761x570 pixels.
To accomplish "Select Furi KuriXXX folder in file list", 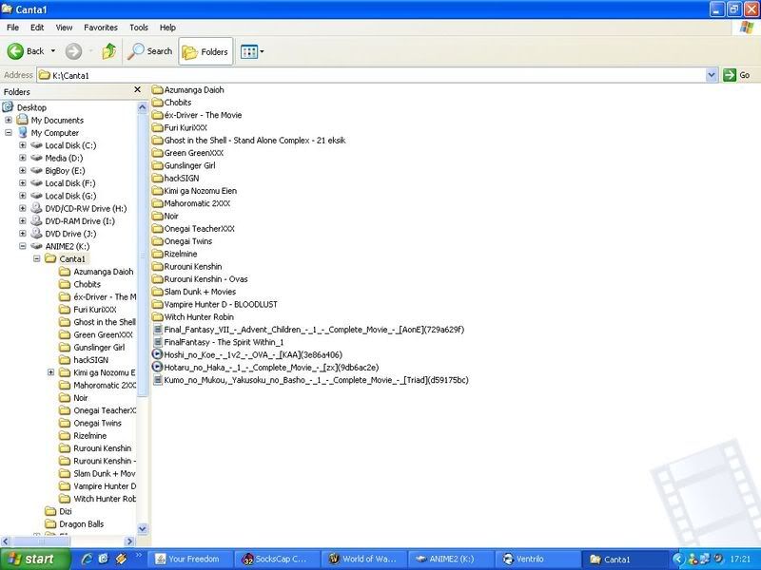I will (180, 127).
